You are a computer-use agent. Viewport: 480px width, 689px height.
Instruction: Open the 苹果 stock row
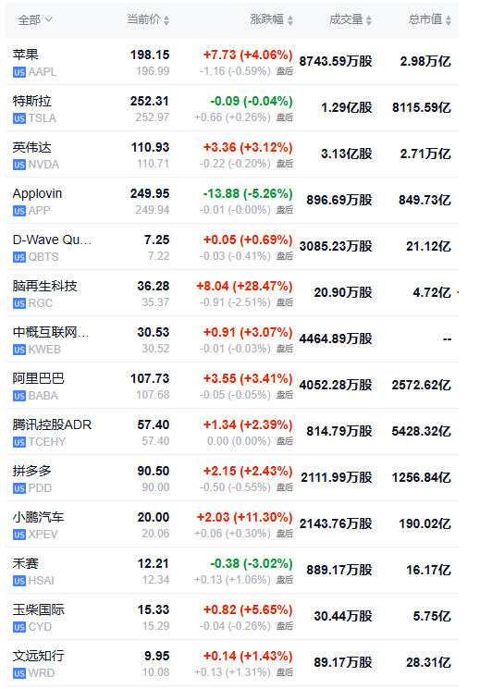pos(232,62)
